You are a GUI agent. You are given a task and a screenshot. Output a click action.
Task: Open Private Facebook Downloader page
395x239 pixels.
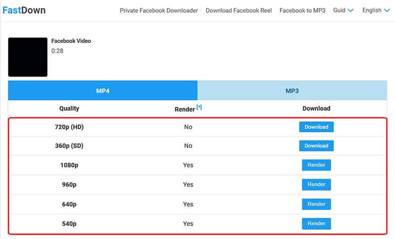coord(158,10)
